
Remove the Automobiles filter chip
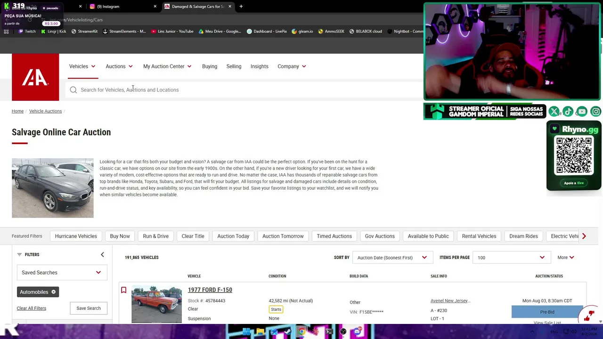53,292
